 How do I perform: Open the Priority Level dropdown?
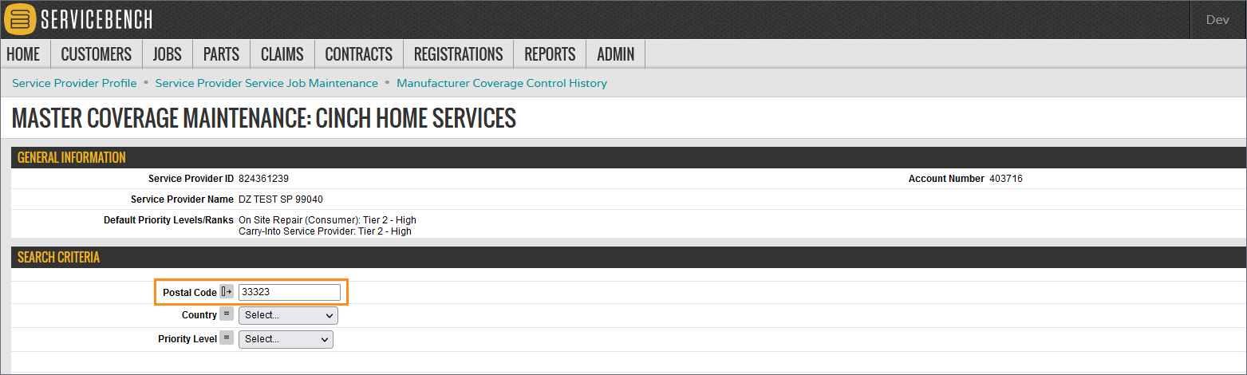[286, 339]
